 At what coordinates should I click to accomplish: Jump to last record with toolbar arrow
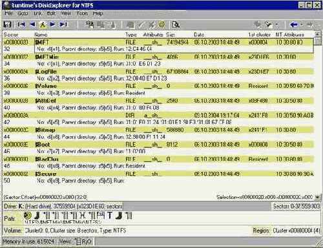[63, 25]
